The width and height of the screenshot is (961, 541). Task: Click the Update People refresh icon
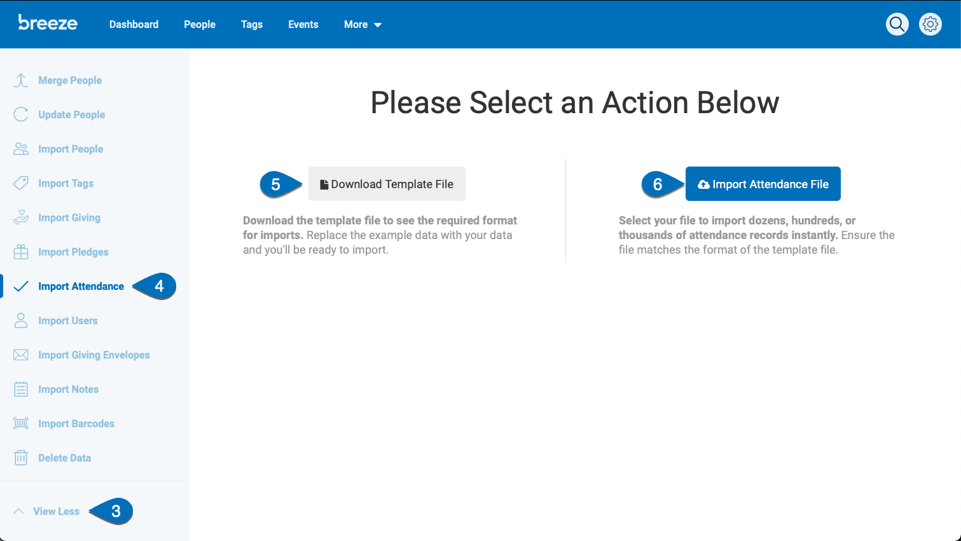(x=21, y=114)
